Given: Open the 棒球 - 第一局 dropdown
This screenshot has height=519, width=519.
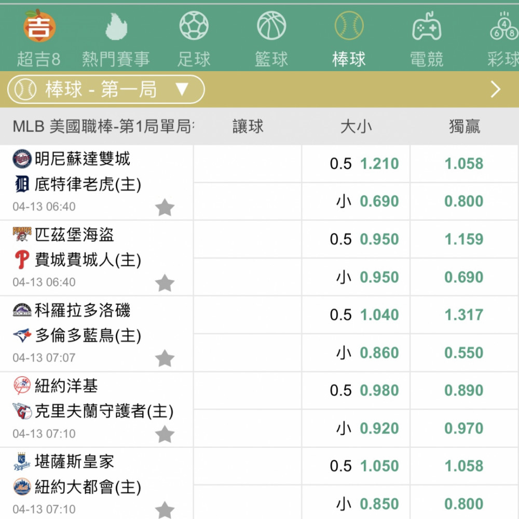Looking at the screenshot, I should (x=106, y=89).
